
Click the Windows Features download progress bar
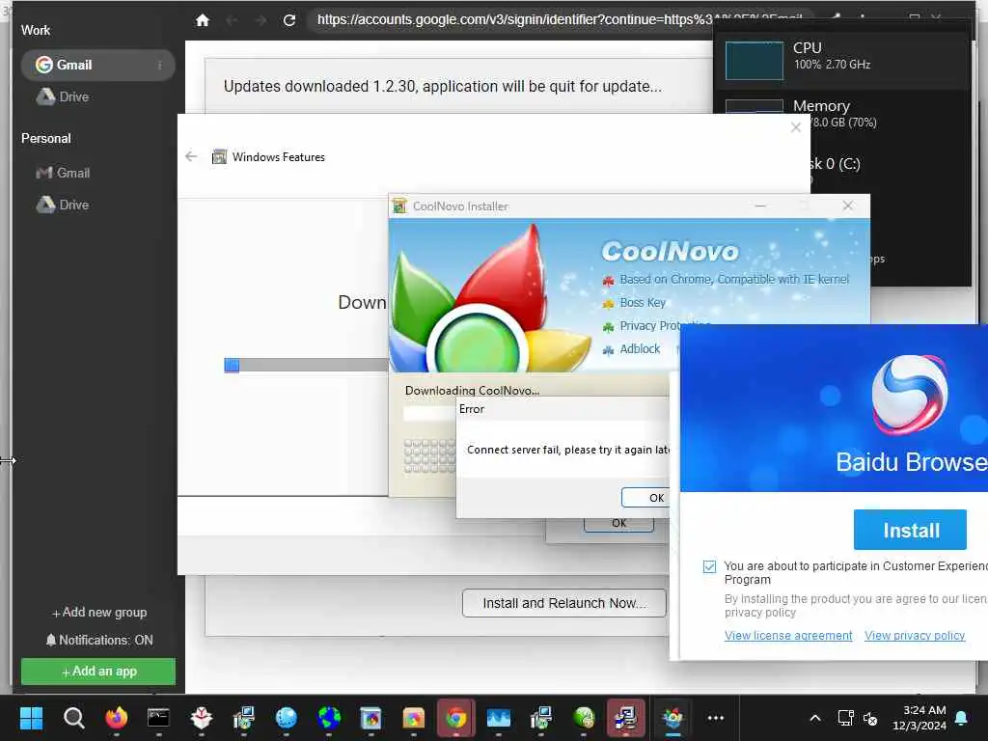point(306,366)
